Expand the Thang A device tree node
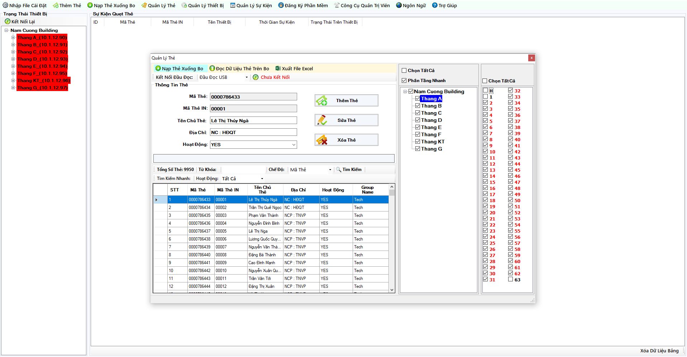Screen dimensions: 687x357 click(13, 38)
